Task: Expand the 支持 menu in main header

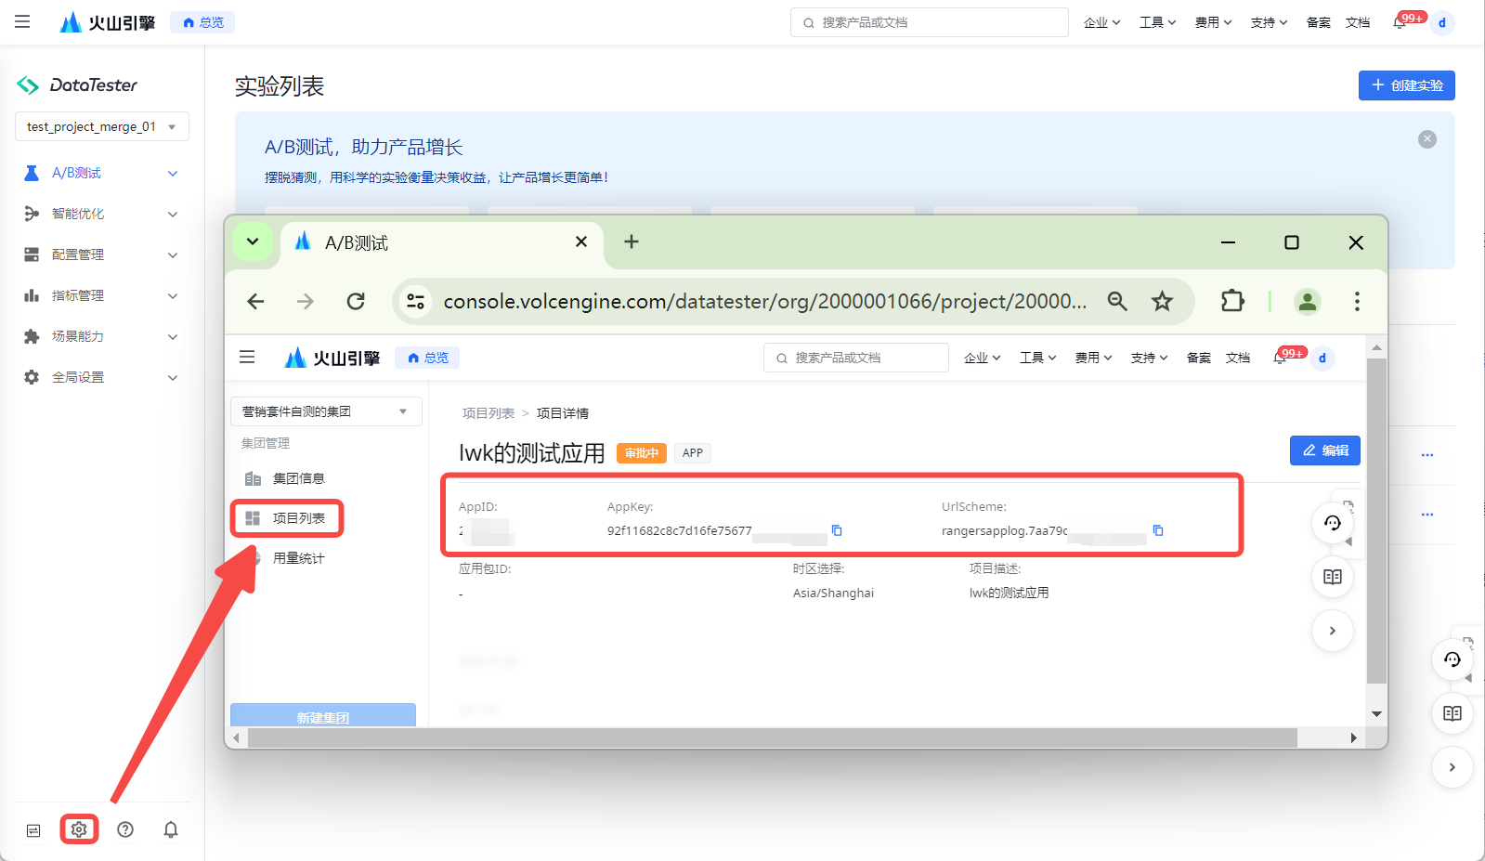Action: click(x=1269, y=22)
